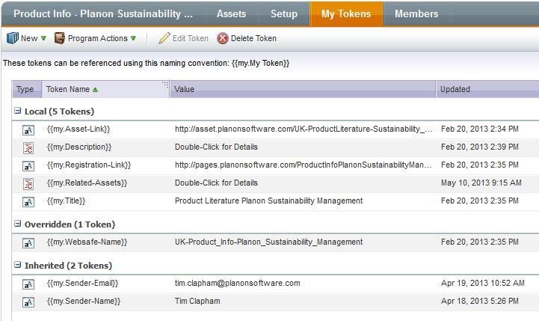Click the rich text icon beside {{my.Related-Assets}}
Image resolution: width=539 pixels, height=321 pixels.
click(28, 183)
